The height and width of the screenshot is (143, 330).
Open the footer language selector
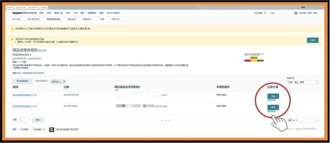[38, 130]
